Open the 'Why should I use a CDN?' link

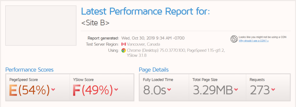click(254, 41)
